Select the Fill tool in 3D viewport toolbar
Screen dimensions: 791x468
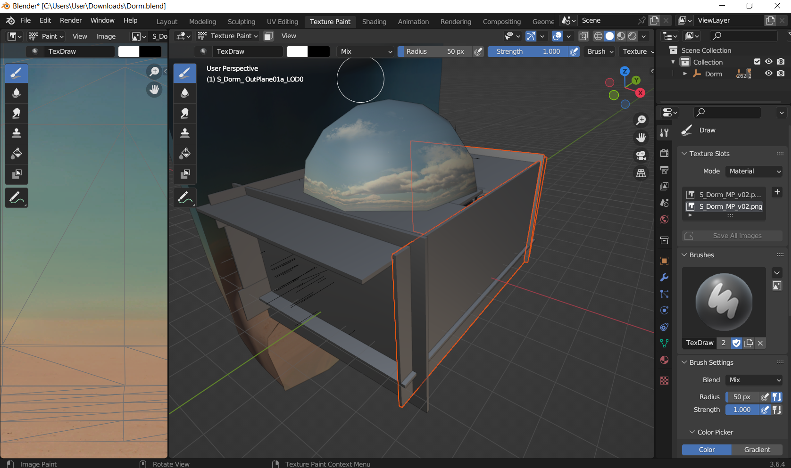[185, 154]
